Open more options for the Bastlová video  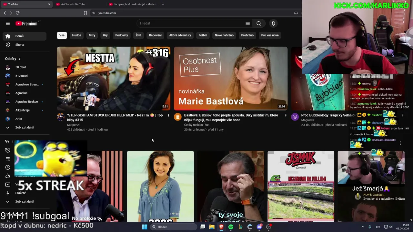[x=286, y=116]
